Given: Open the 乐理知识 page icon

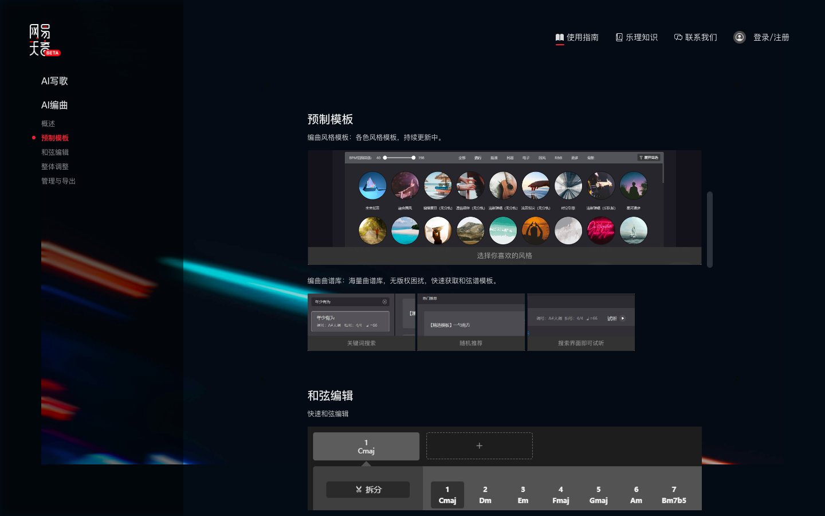Looking at the screenshot, I should click(619, 37).
